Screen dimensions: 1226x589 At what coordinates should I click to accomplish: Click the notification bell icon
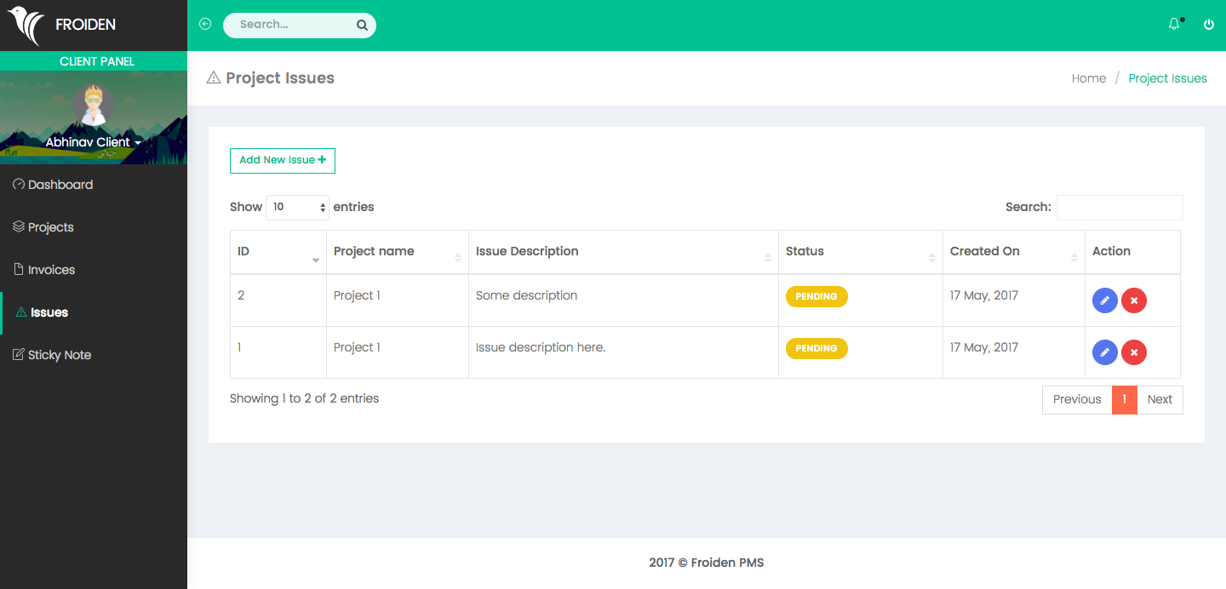[x=1174, y=25]
